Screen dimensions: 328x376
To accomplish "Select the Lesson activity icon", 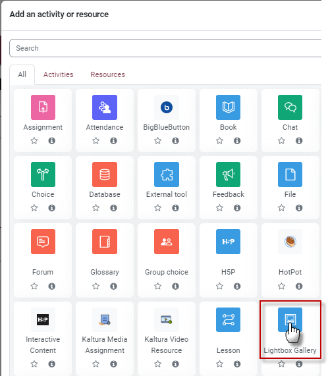I will (x=228, y=319).
